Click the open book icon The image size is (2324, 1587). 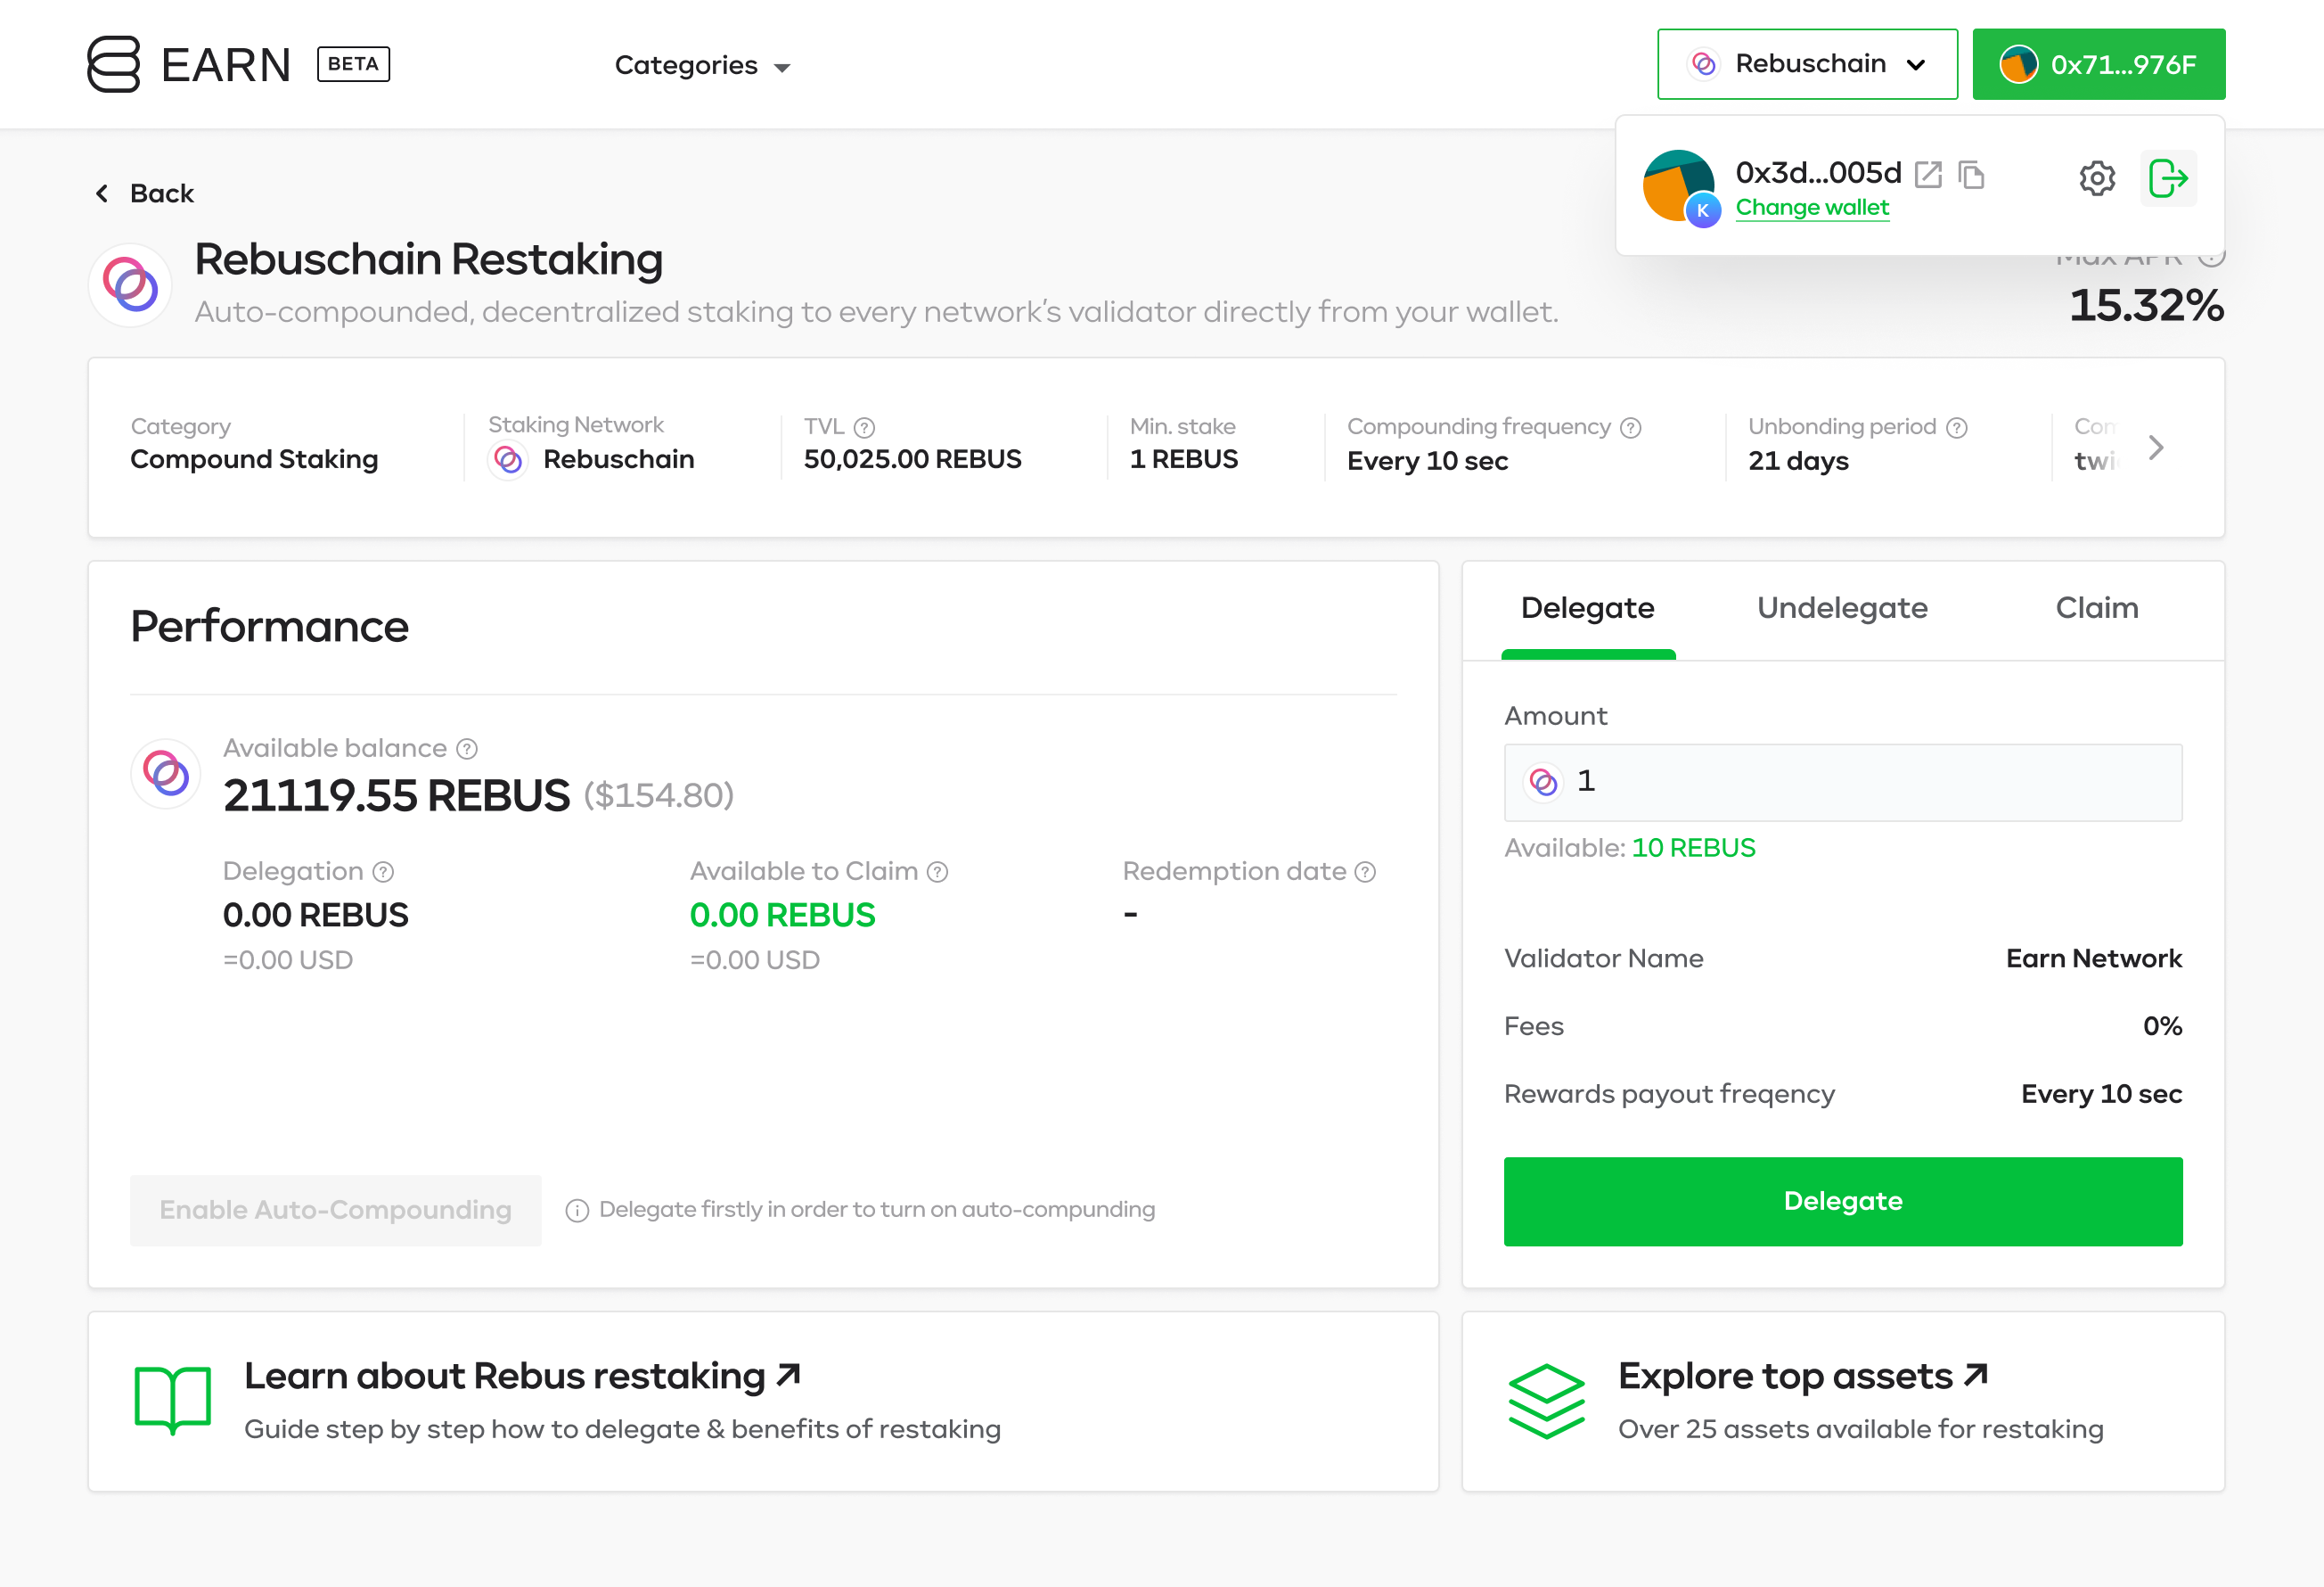173,1400
